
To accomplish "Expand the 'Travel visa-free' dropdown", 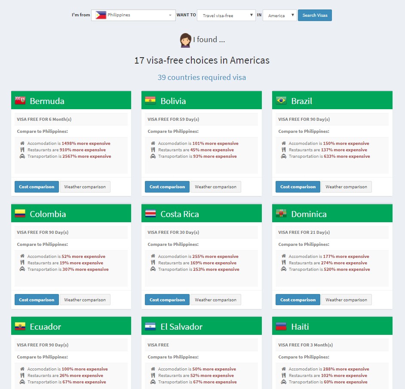I will click(x=226, y=15).
